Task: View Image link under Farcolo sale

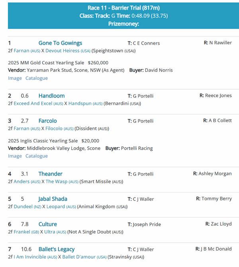Action: pyautogui.click(x=15, y=156)
